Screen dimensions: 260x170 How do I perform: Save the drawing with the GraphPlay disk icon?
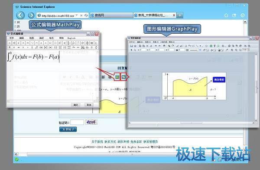tap(131, 46)
